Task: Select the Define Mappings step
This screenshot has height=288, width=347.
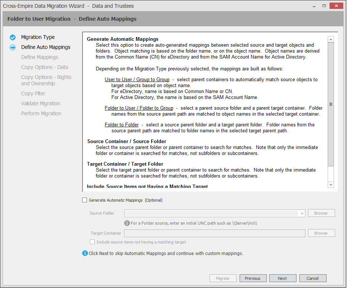Action: [40, 57]
